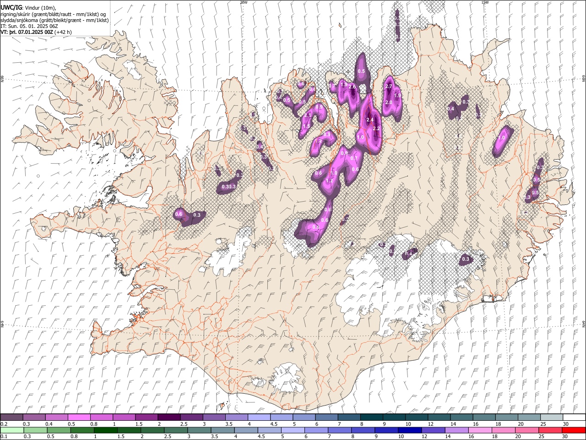Pick the darkest purple swatch labeled 2
The width and height of the screenshot is (586, 440).
coord(168,417)
